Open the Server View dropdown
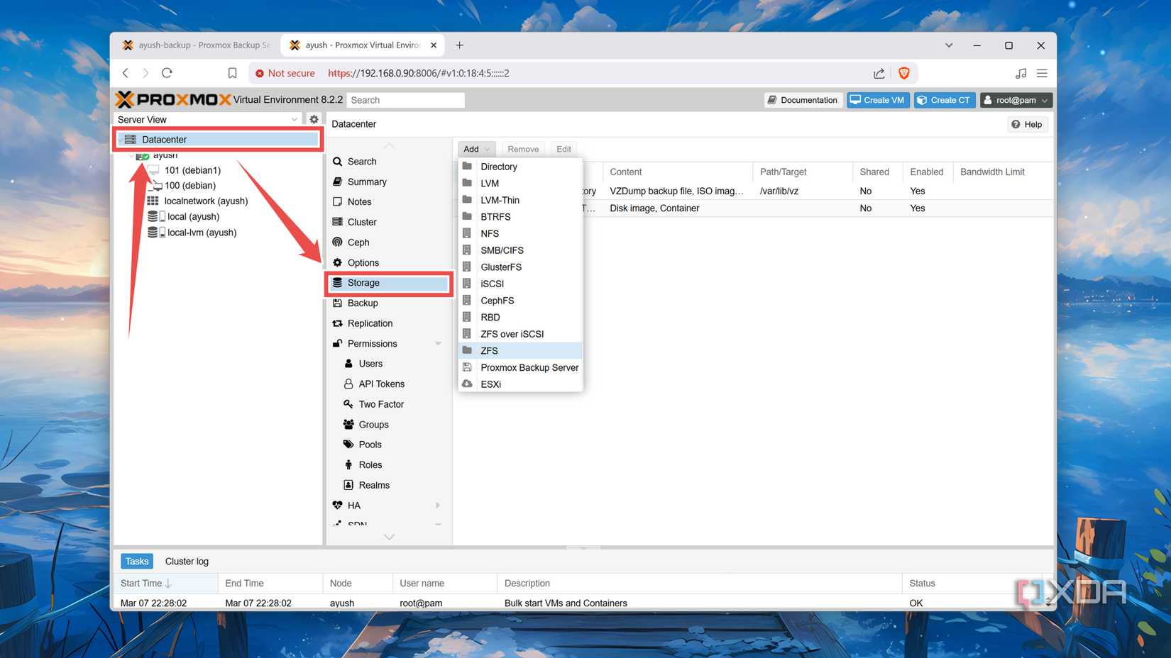The height and width of the screenshot is (658, 1171). point(295,118)
